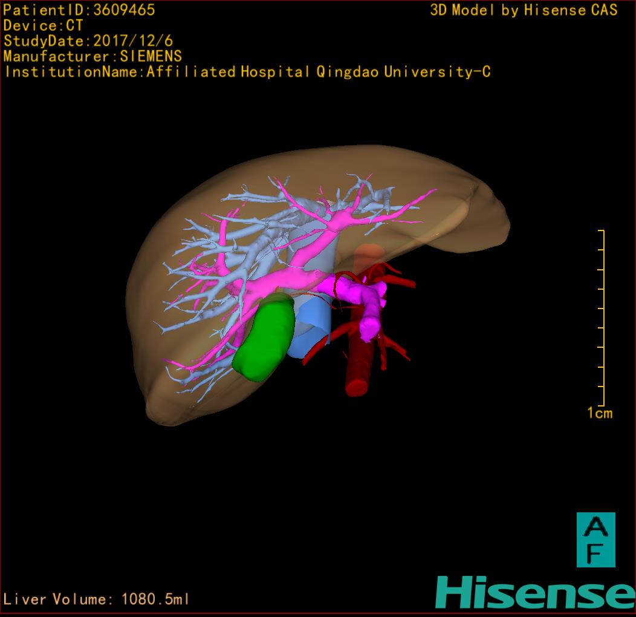Screen dimensions: 636x617
Task: Click the InstitutionName text line
Action: 247,72
